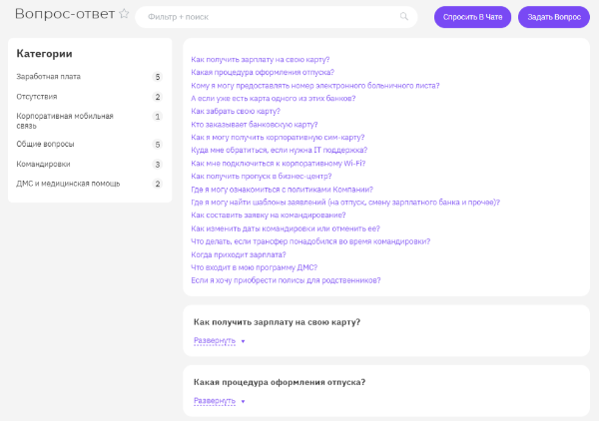Click link Как получить пропуск в бизнес-центр?
Viewport: 599px width, 421px height.
262,176
